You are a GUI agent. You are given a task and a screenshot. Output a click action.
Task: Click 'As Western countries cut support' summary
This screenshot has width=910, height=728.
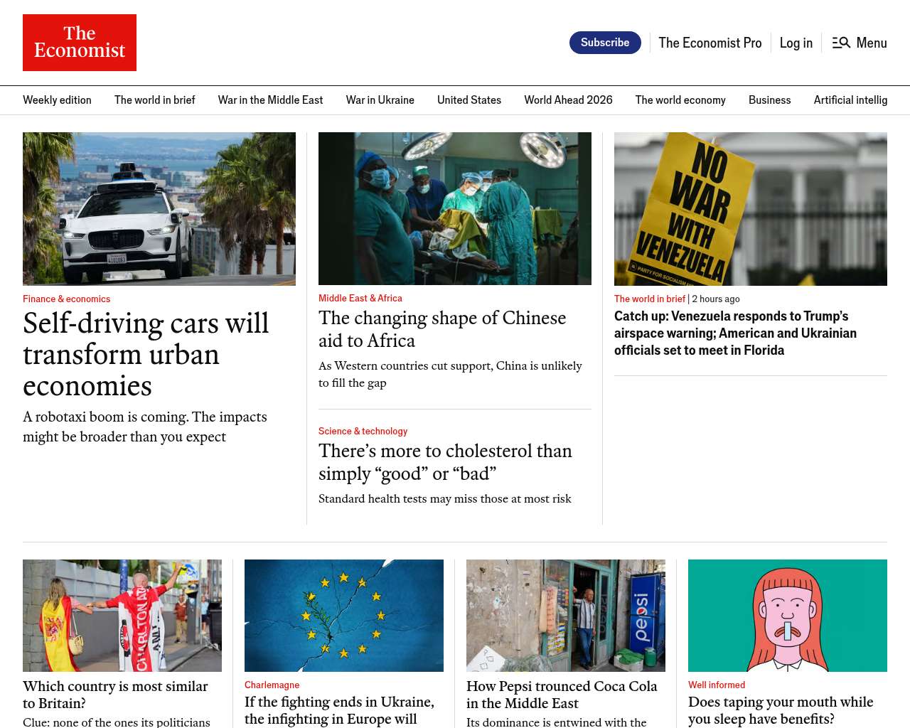click(450, 374)
